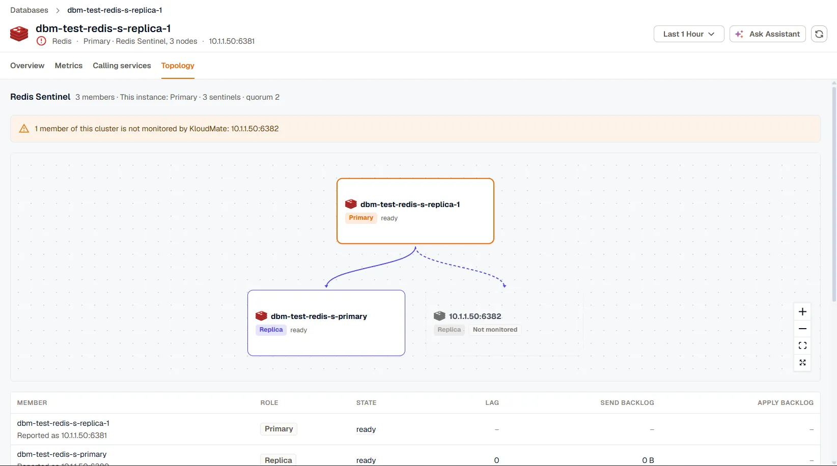
Task: Select the Topology tab
Action: tap(178, 66)
